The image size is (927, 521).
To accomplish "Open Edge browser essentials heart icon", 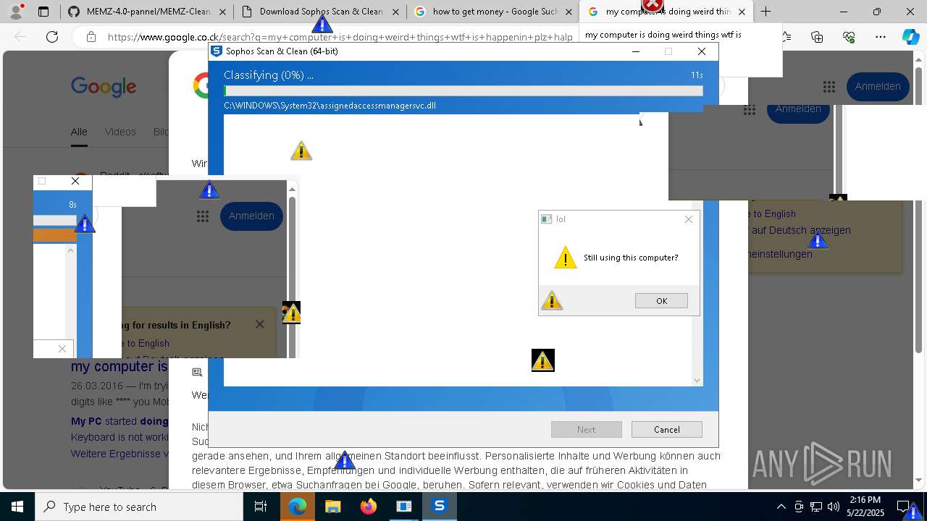I will point(849,37).
